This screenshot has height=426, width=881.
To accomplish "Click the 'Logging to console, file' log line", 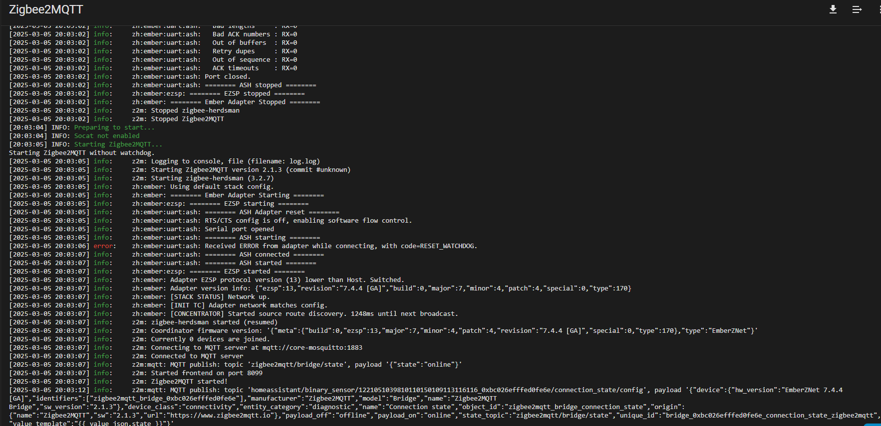I will 235,161.
